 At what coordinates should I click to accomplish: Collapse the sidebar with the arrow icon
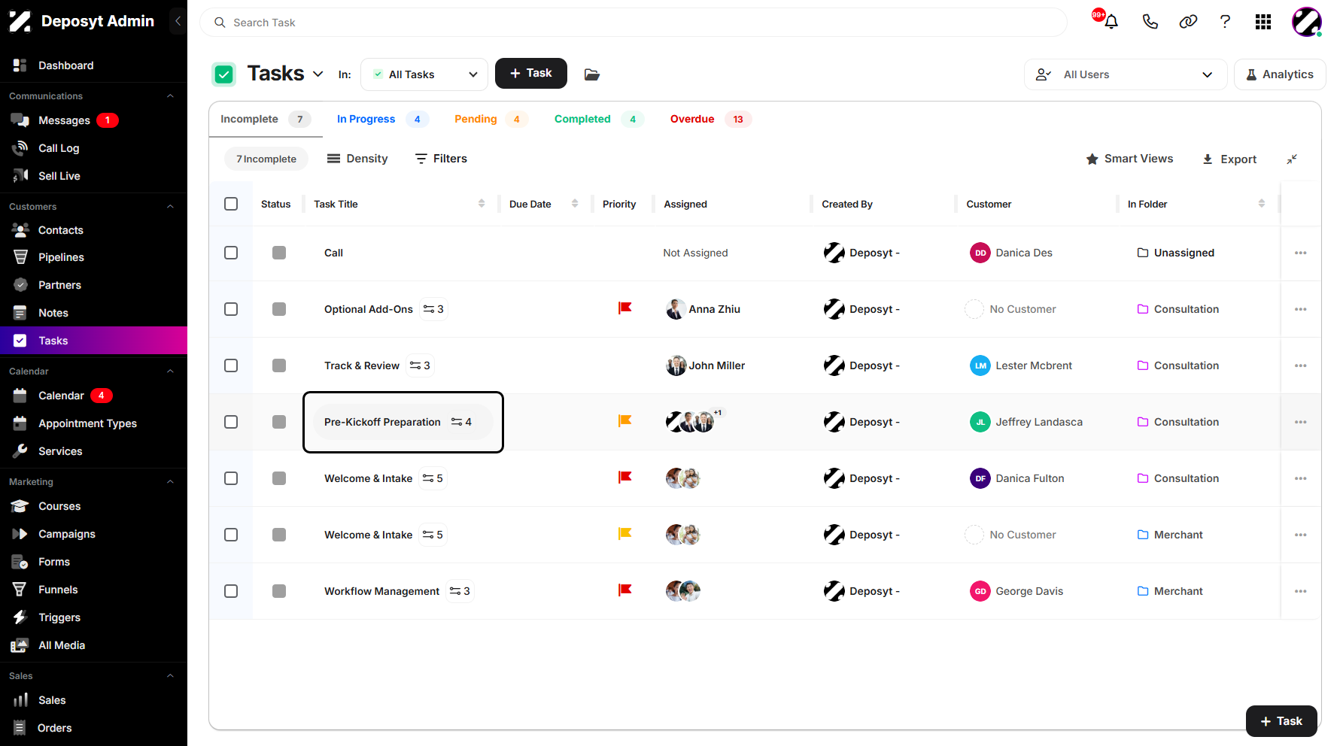point(178,21)
